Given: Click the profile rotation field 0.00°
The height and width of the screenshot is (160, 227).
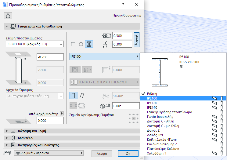Looking at the screenshot, I should [126, 106].
